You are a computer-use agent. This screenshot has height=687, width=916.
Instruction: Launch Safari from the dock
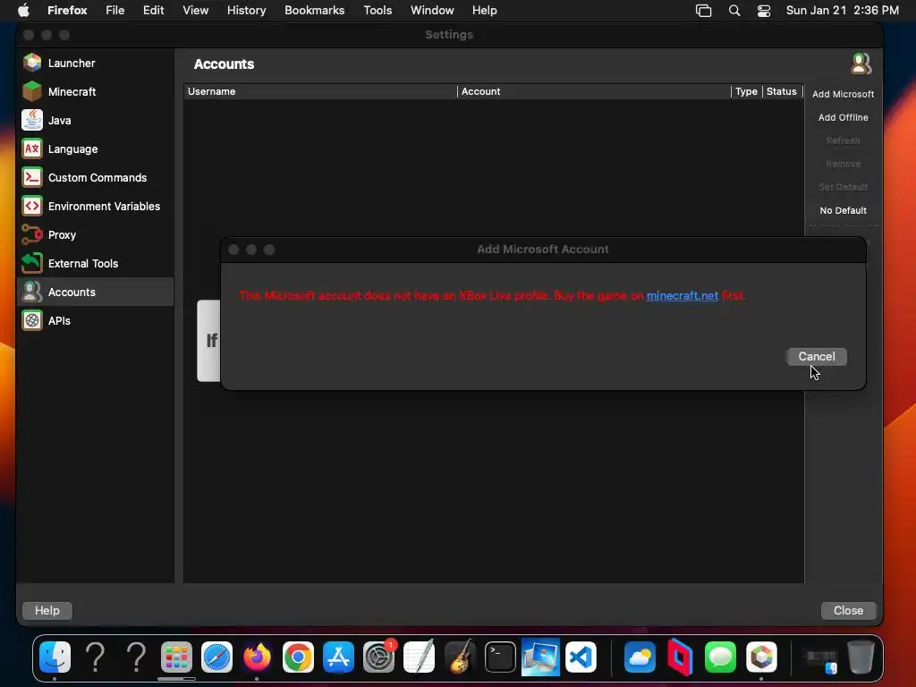click(216, 657)
